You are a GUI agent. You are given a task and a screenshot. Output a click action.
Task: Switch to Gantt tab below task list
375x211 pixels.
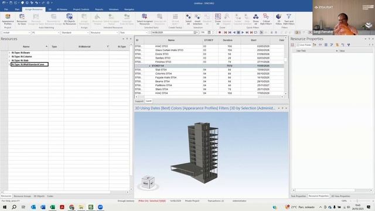[x=149, y=101]
